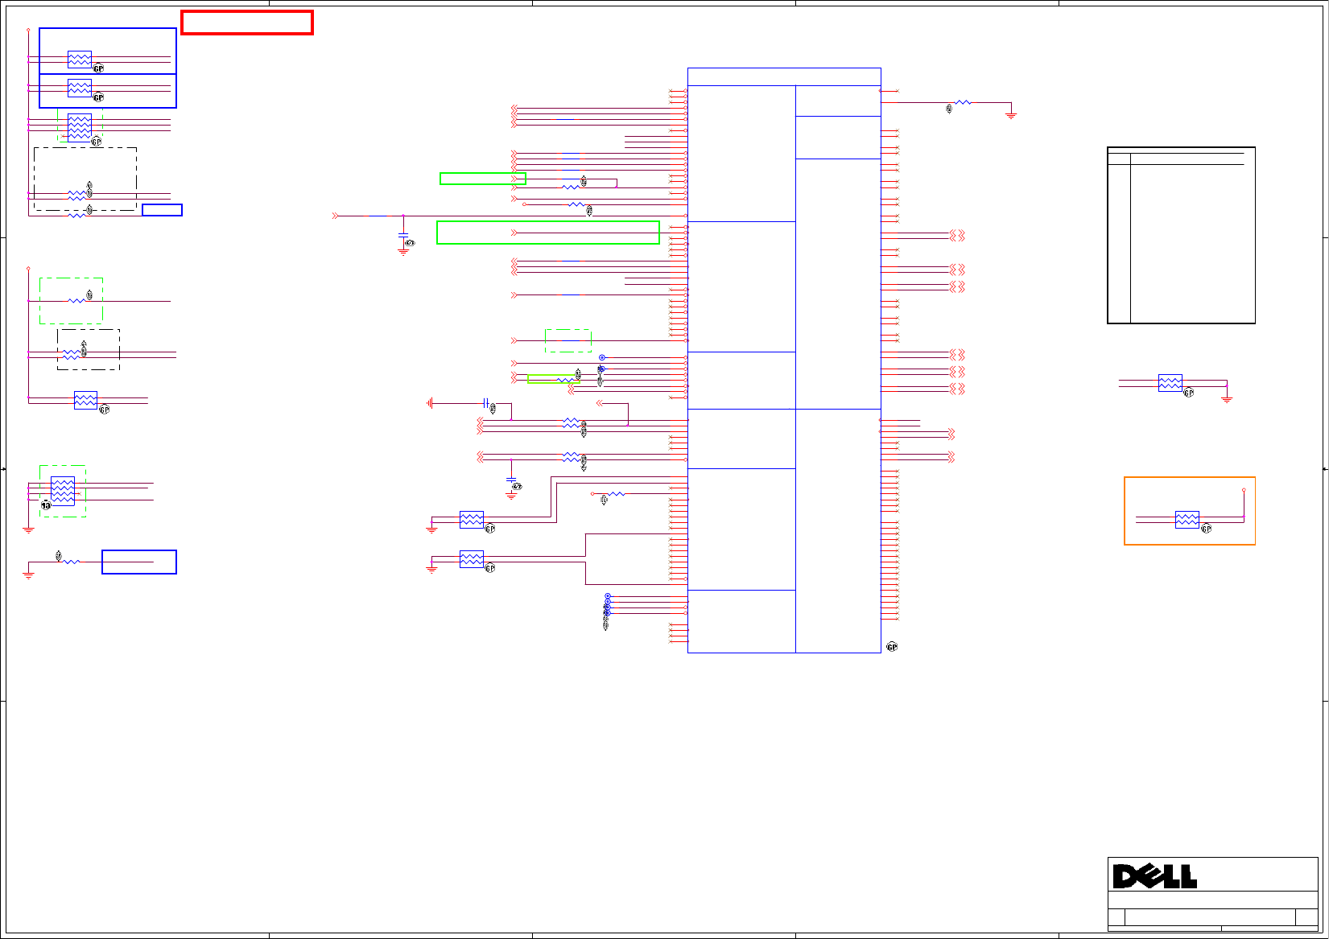The image size is (1329, 939).
Task: Click the ground symbol right of the main IC header
Action: [1011, 115]
